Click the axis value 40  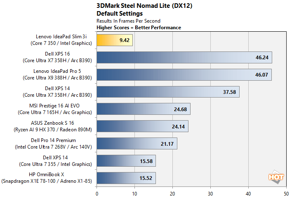click(x=248, y=194)
